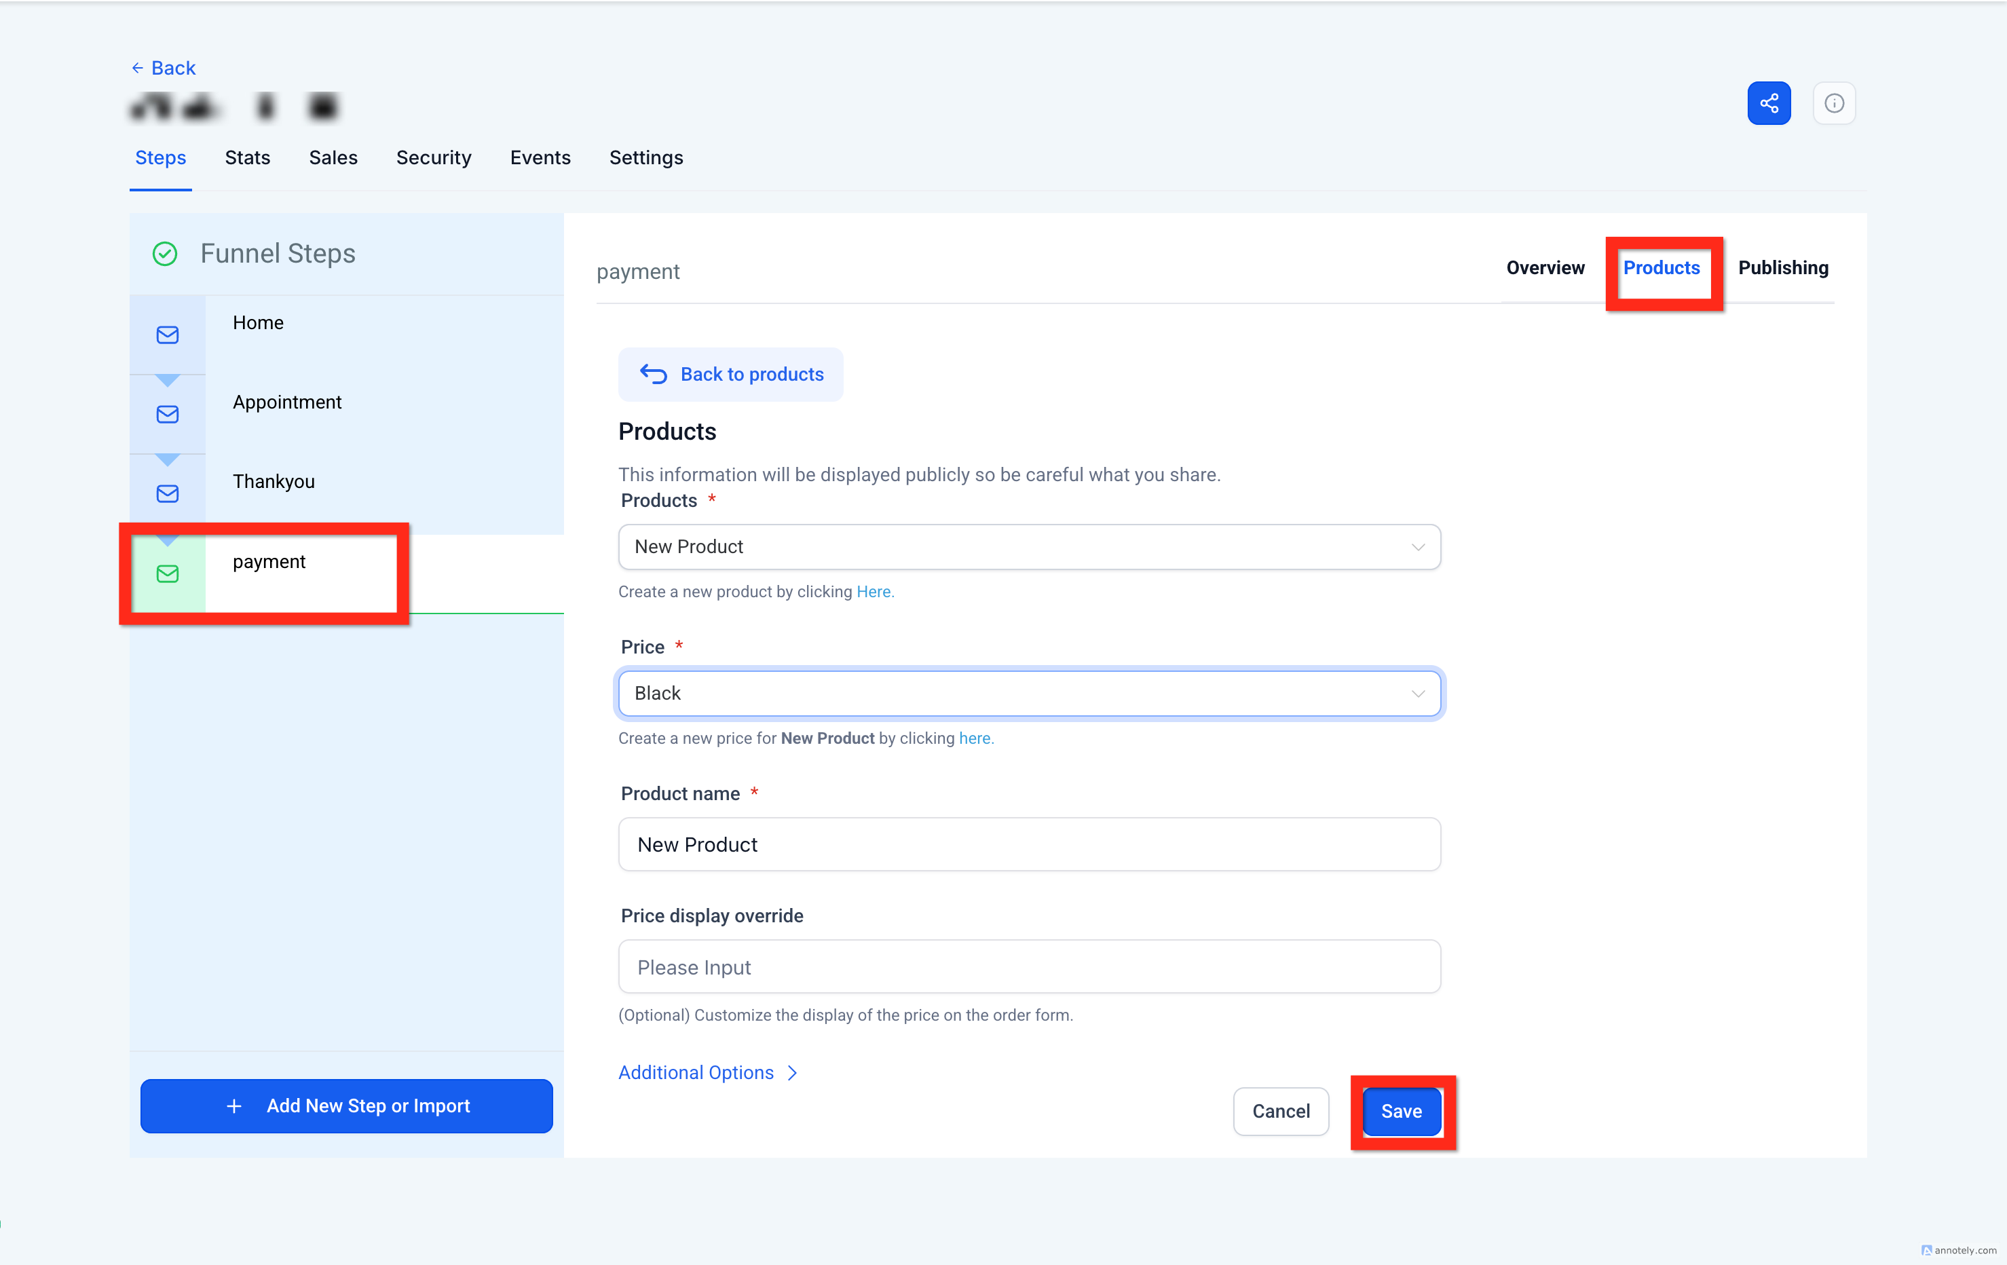2007x1265 pixels.
Task: Click the Back to products arrow icon
Action: pyautogui.click(x=653, y=374)
